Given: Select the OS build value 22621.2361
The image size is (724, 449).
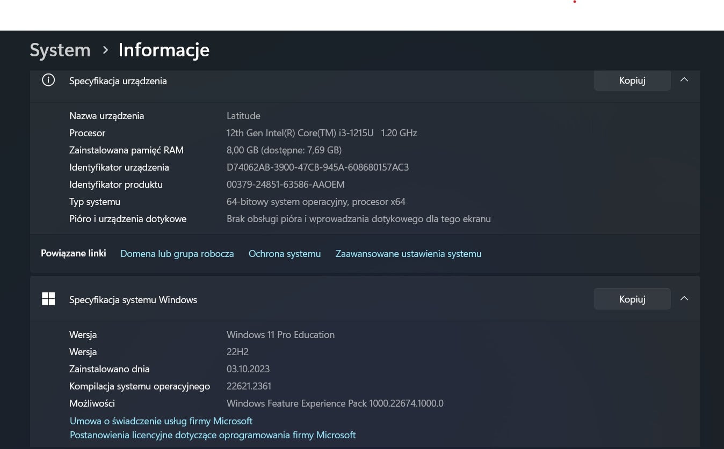Looking at the screenshot, I should (x=249, y=386).
